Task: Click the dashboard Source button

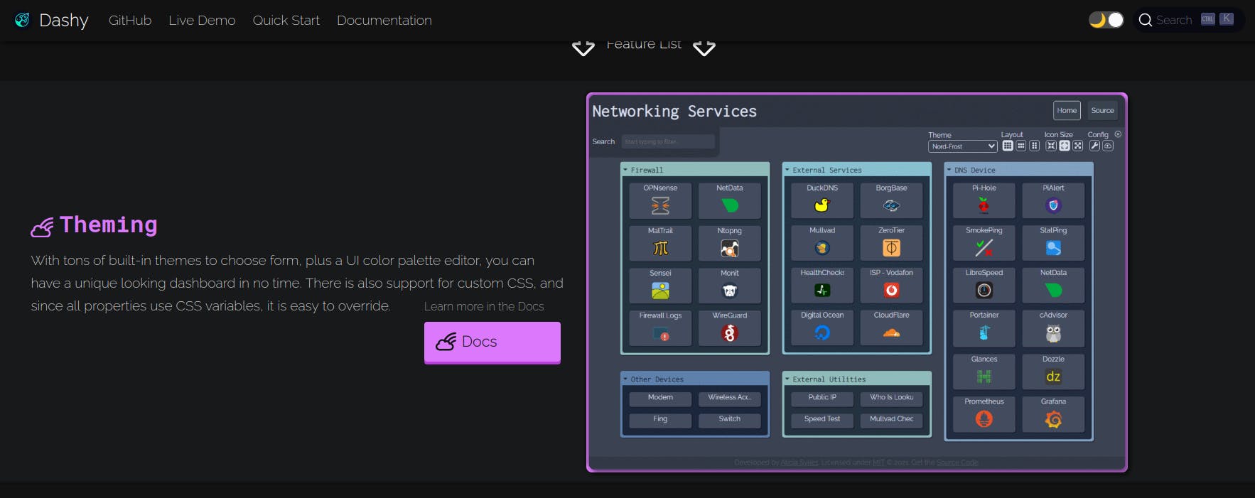Action: (x=1102, y=110)
